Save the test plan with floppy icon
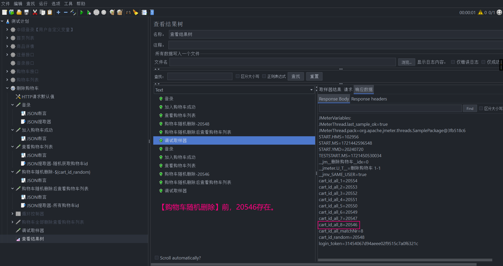This screenshot has height=266, width=503. tap(26, 12)
